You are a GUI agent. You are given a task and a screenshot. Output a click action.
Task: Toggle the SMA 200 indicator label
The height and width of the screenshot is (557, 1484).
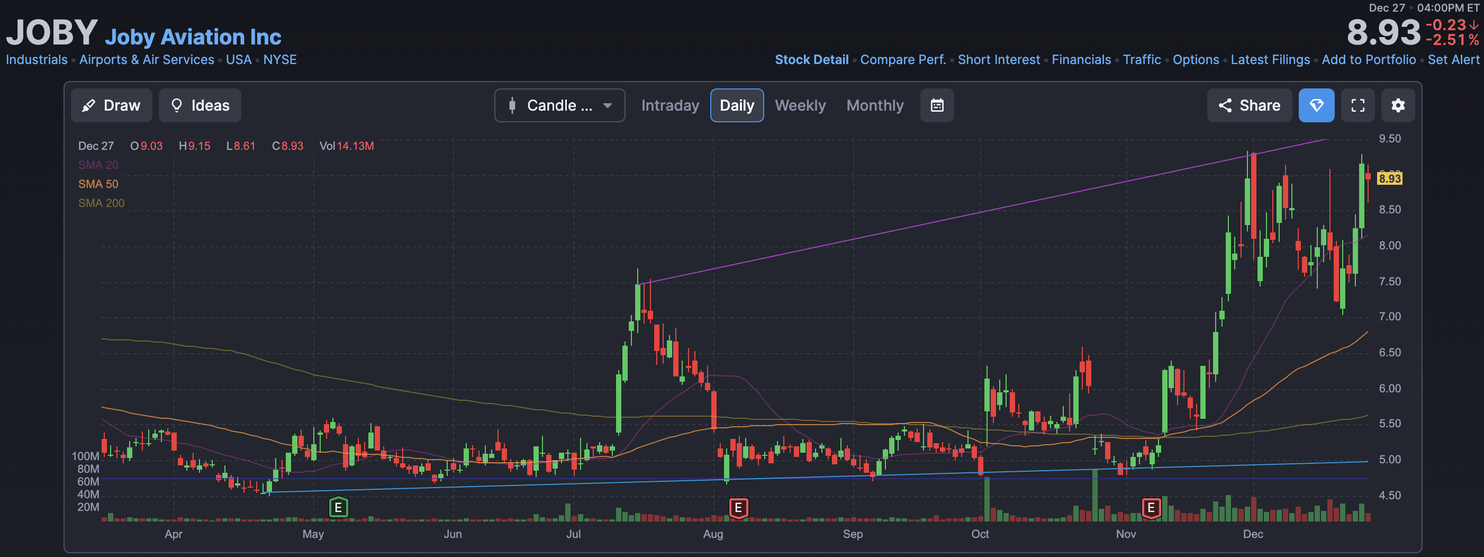click(101, 203)
